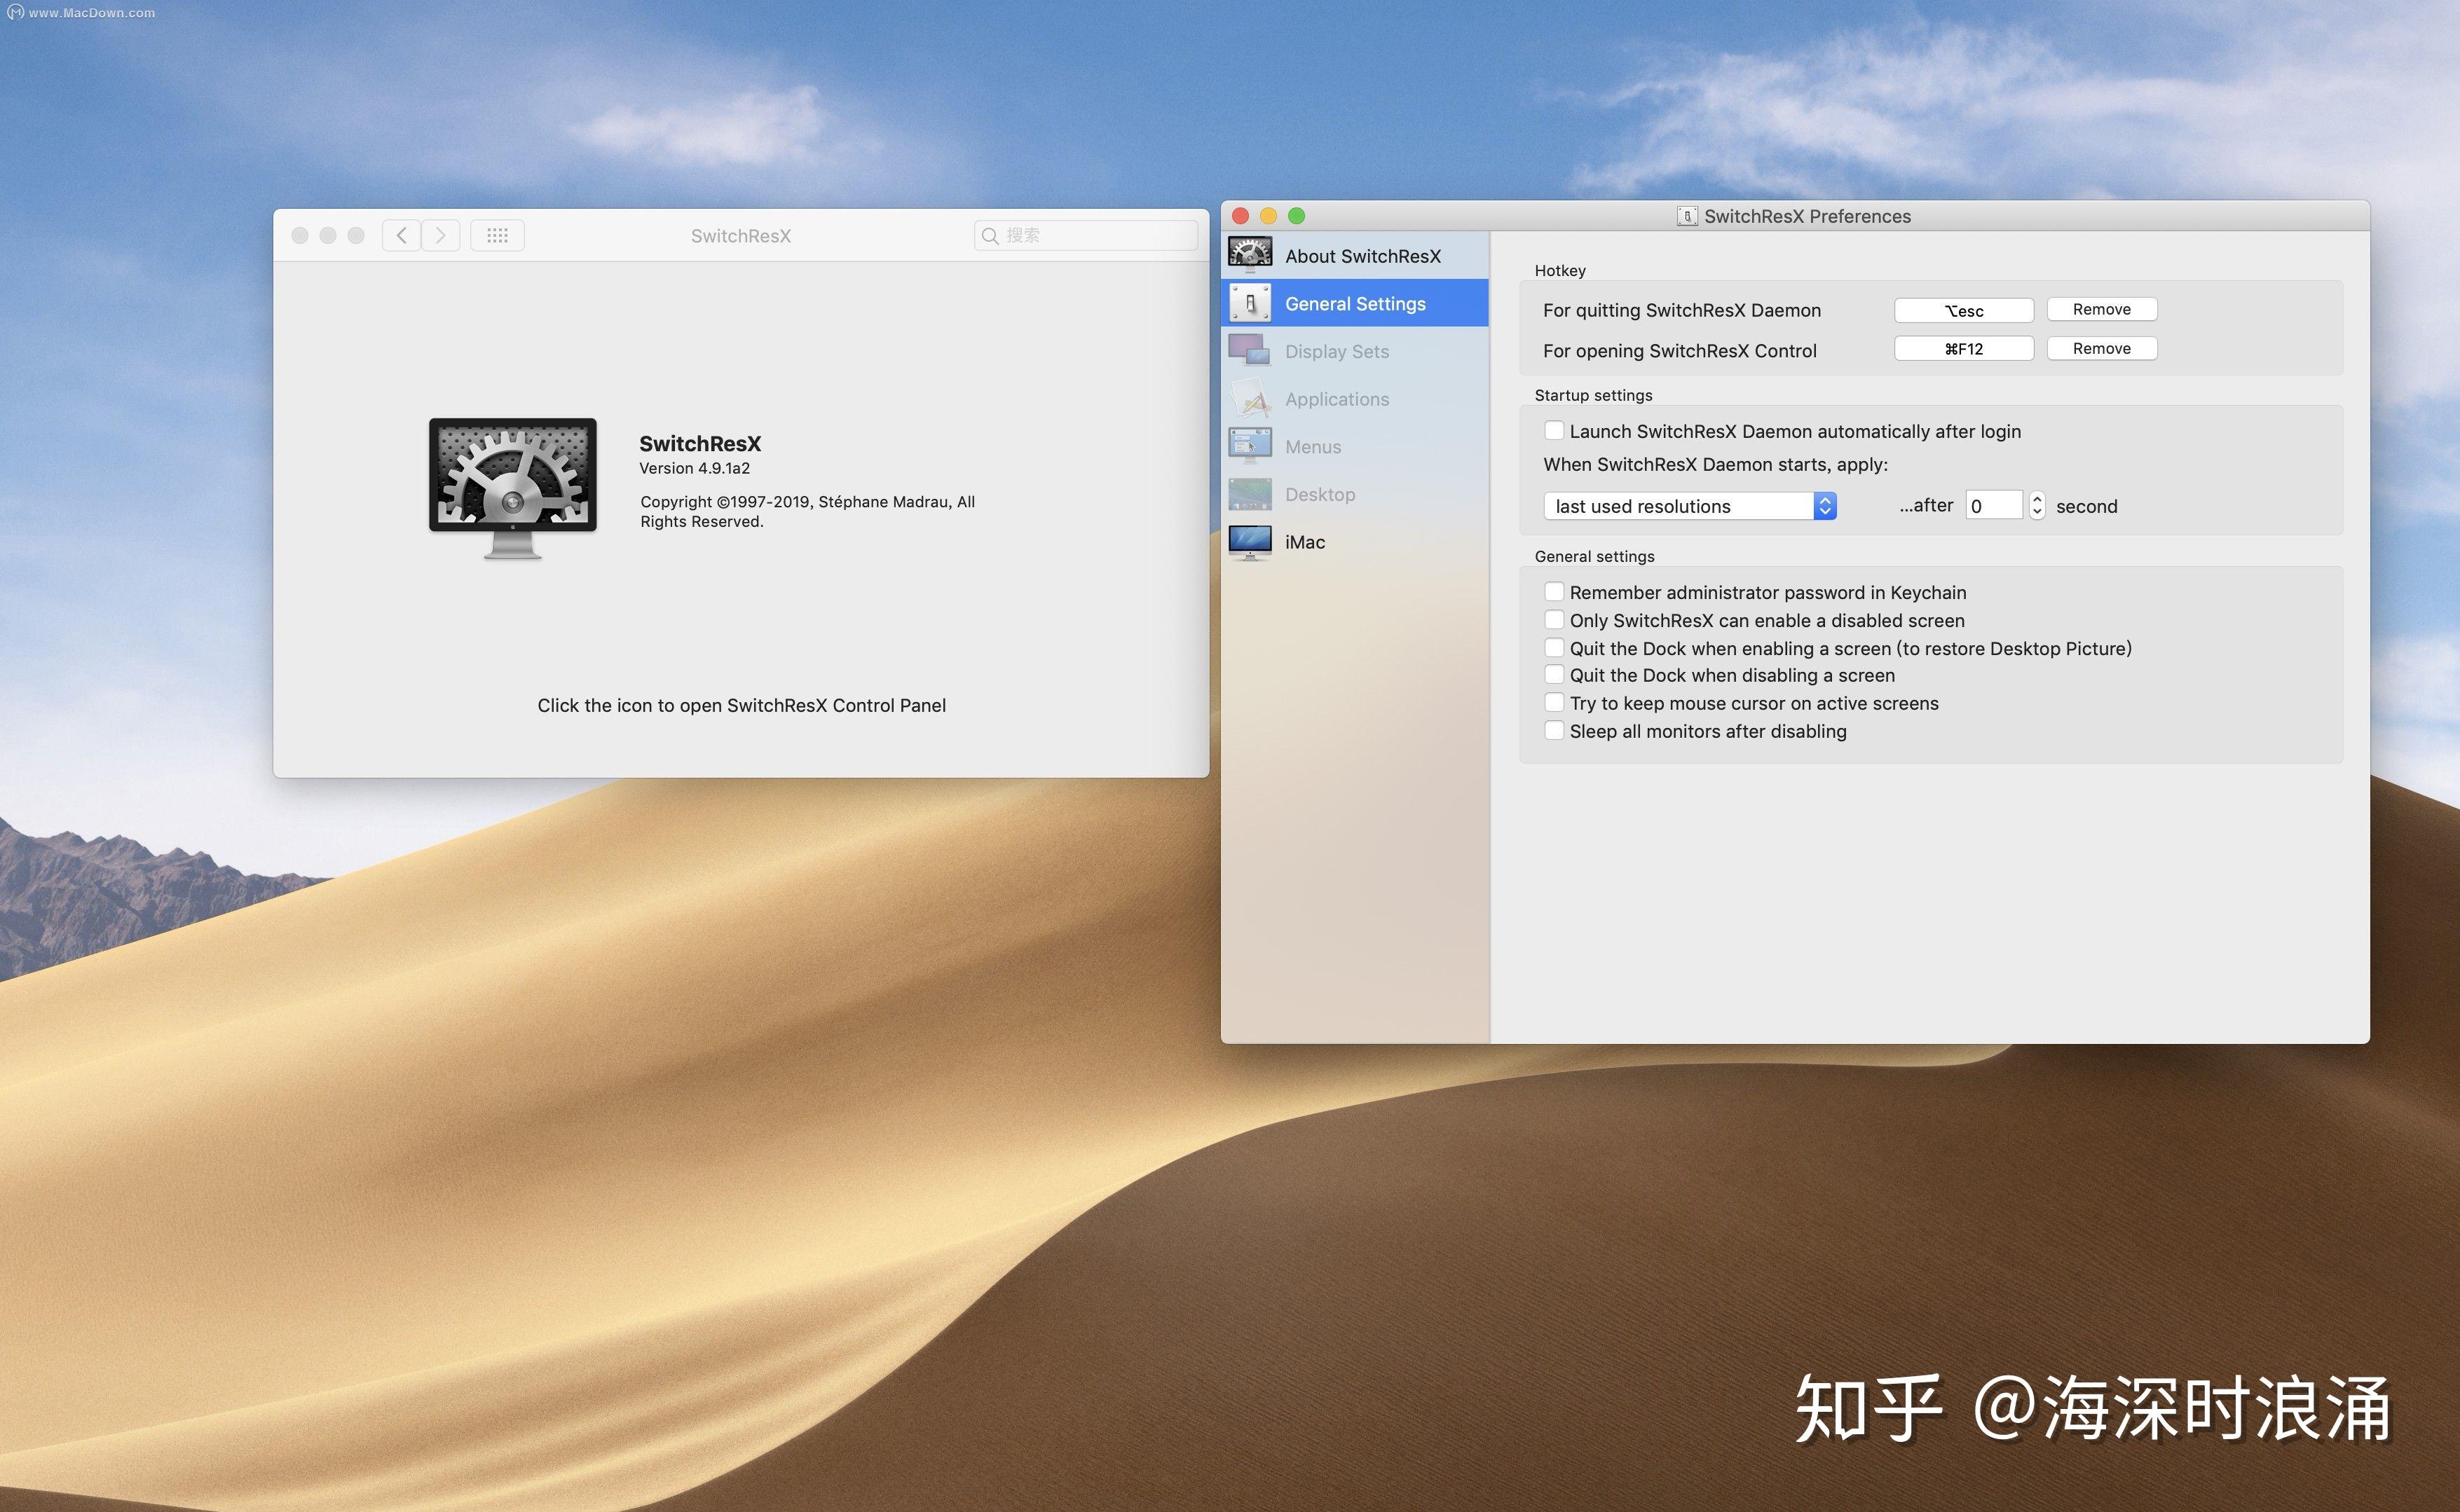This screenshot has height=1512, width=2460.
Task: Click the forward arrow in the SwitchResX window
Action: click(x=440, y=235)
